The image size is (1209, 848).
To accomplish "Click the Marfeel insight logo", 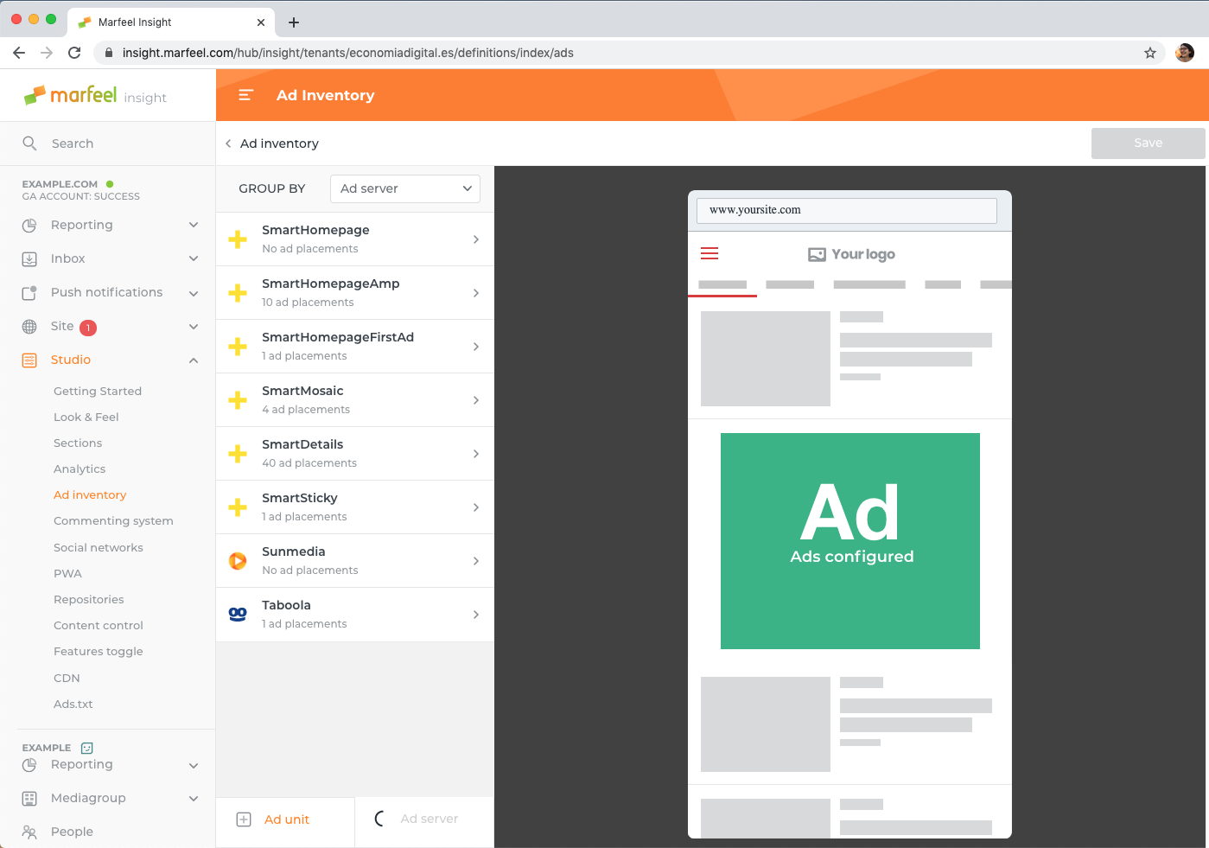I will (x=95, y=95).
